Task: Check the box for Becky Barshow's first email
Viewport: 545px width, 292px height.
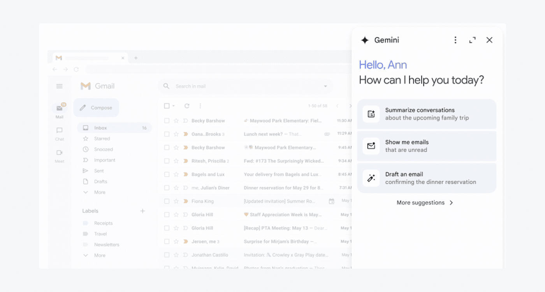Action: (x=167, y=121)
